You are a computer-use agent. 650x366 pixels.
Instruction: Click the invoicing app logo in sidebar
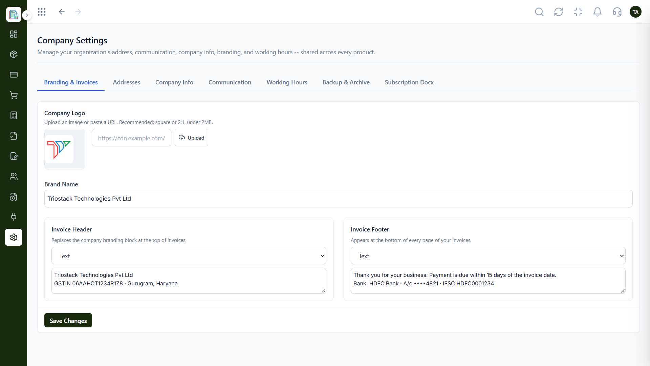tap(14, 14)
